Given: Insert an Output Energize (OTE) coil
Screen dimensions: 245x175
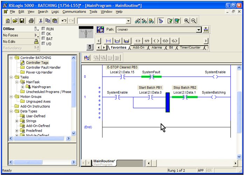Looking at the screenshot, I should coord(156,41).
